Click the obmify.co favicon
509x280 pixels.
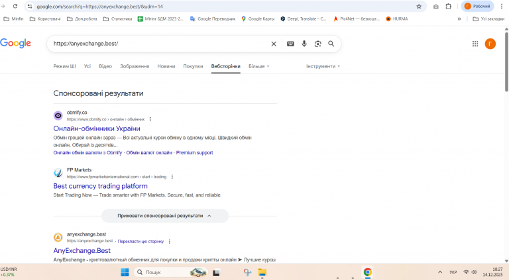58,115
